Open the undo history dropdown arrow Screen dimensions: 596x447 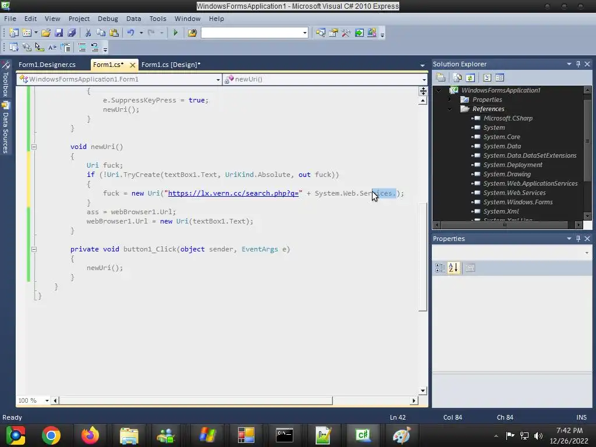[141, 33]
